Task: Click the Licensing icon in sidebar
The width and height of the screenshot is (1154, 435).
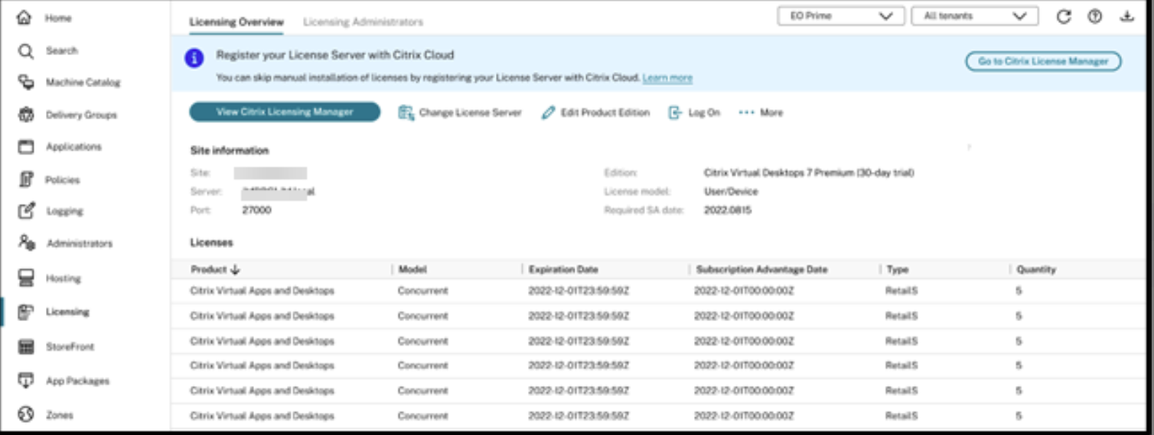Action: pyautogui.click(x=26, y=312)
